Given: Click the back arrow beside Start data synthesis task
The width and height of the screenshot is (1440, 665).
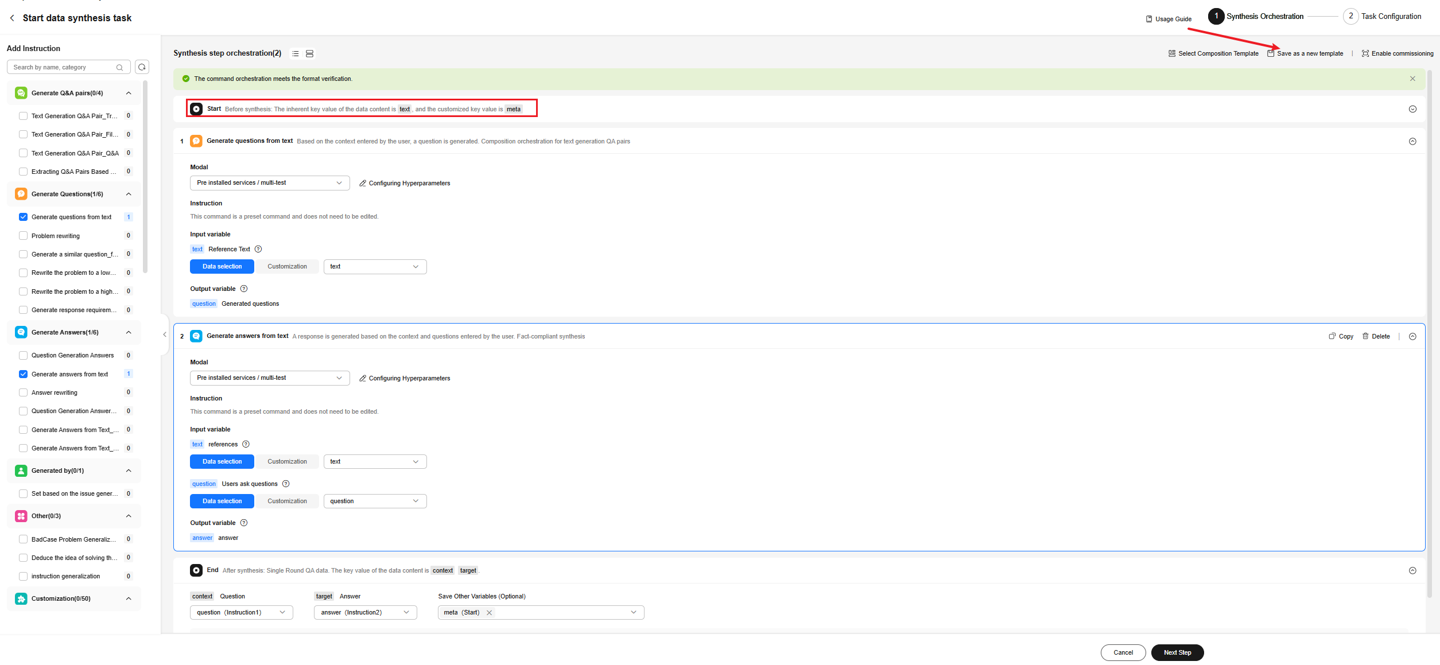Looking at the screenshot, I should [x=12, y=18].
